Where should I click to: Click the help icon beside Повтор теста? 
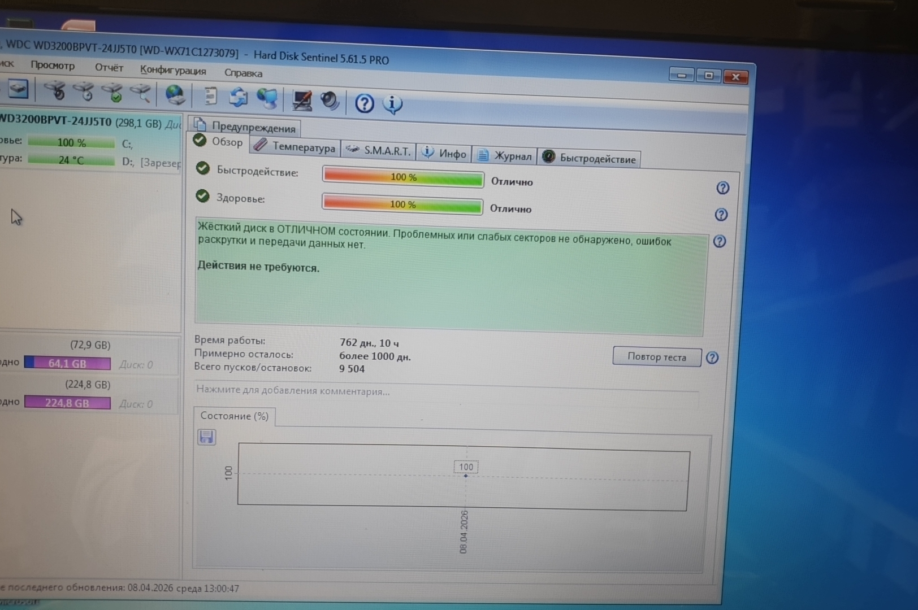click(x=712, y=358)
